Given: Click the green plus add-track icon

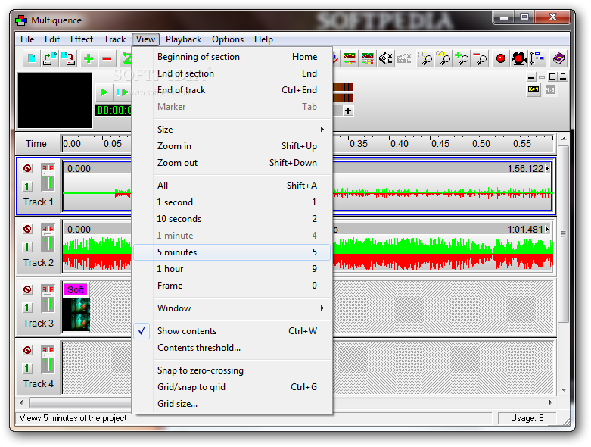Looking at the screenshot, I should coord(89,59).
